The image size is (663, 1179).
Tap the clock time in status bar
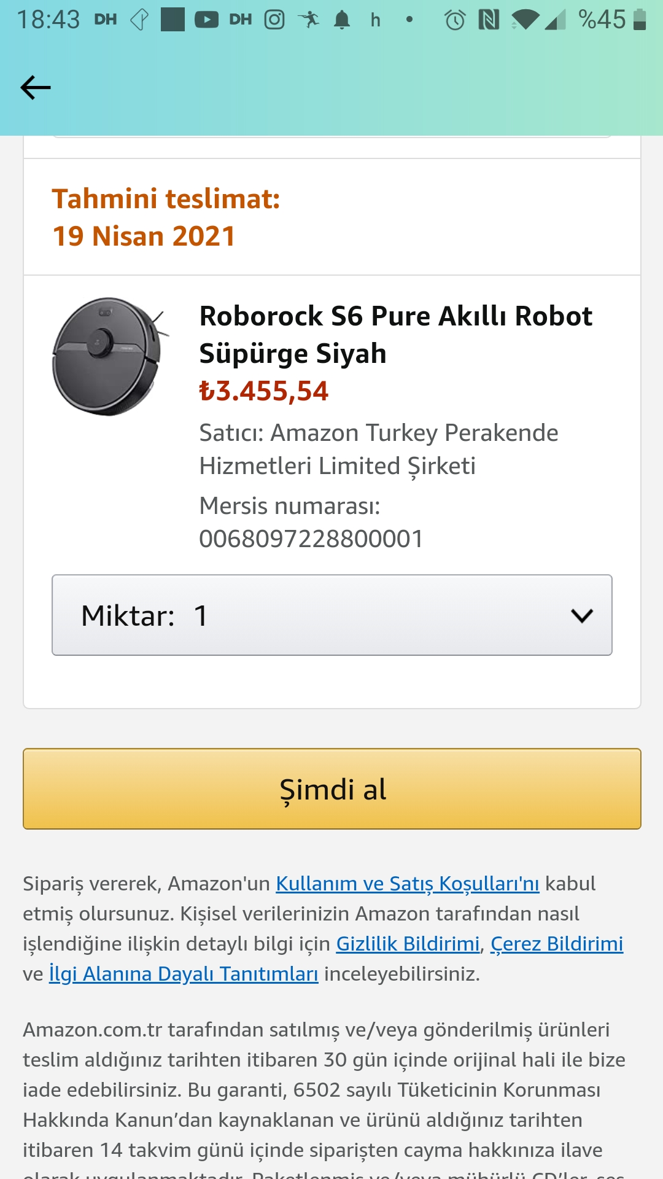48,20
